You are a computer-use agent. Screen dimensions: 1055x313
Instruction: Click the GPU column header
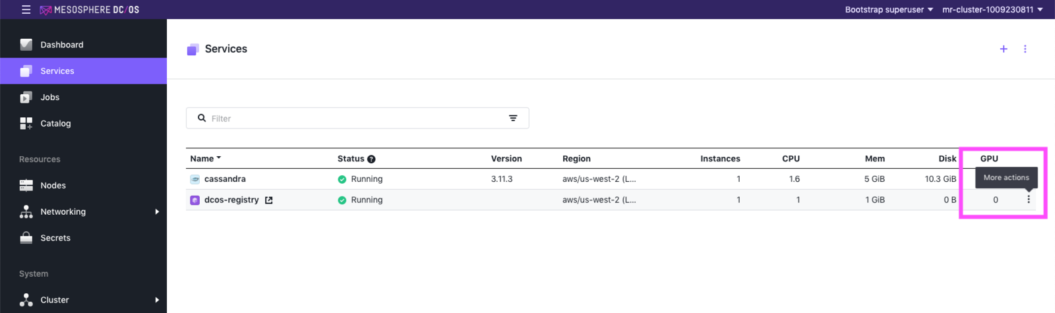point(989,159)
